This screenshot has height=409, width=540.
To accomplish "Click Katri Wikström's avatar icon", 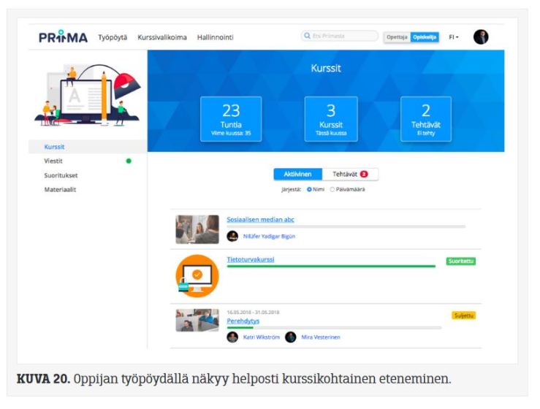I will pyautogui.click(x=232, y=337).
